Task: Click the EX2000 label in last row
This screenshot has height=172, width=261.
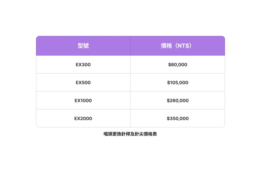Action: click(83, 118)
